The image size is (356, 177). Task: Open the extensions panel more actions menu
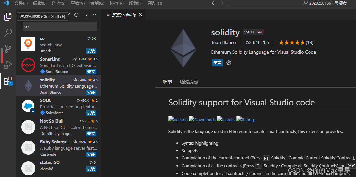[x=94, y=15]
